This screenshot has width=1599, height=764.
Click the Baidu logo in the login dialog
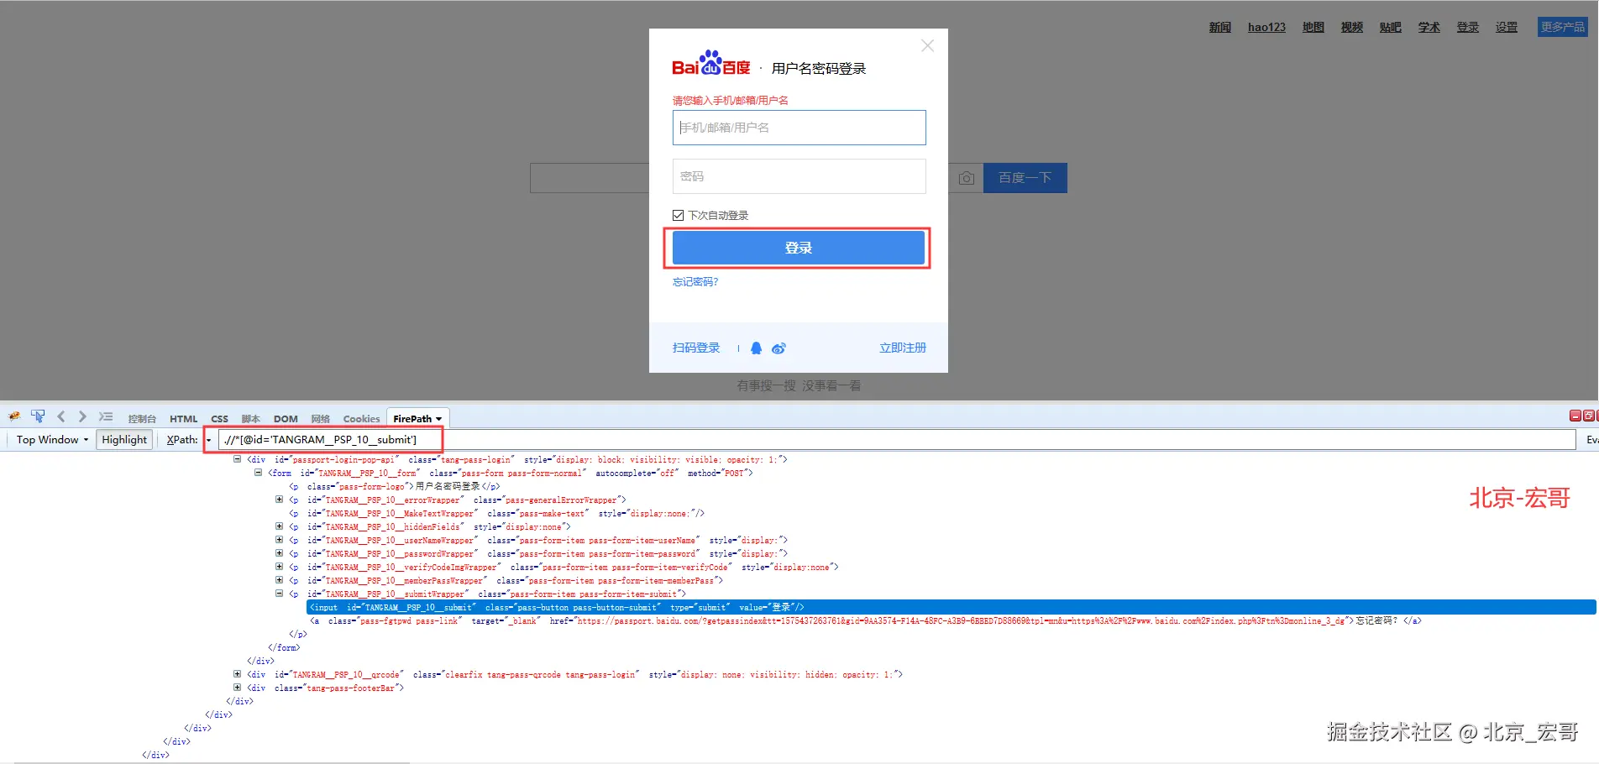(x=710, y=63)
